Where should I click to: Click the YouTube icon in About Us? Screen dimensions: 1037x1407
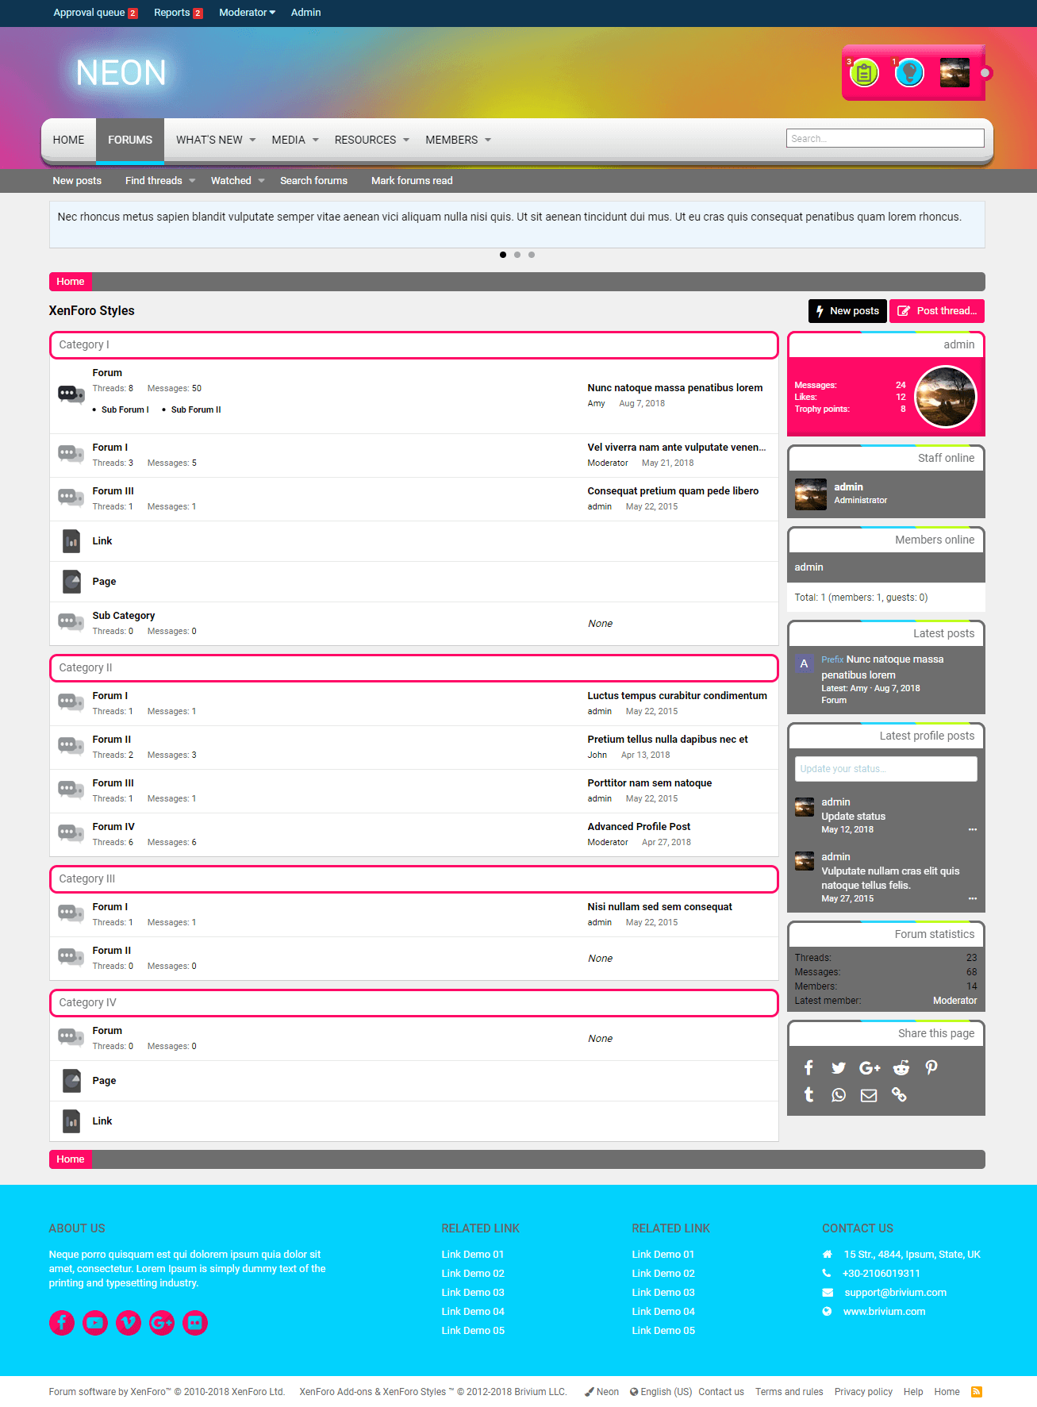point(95,1323)
